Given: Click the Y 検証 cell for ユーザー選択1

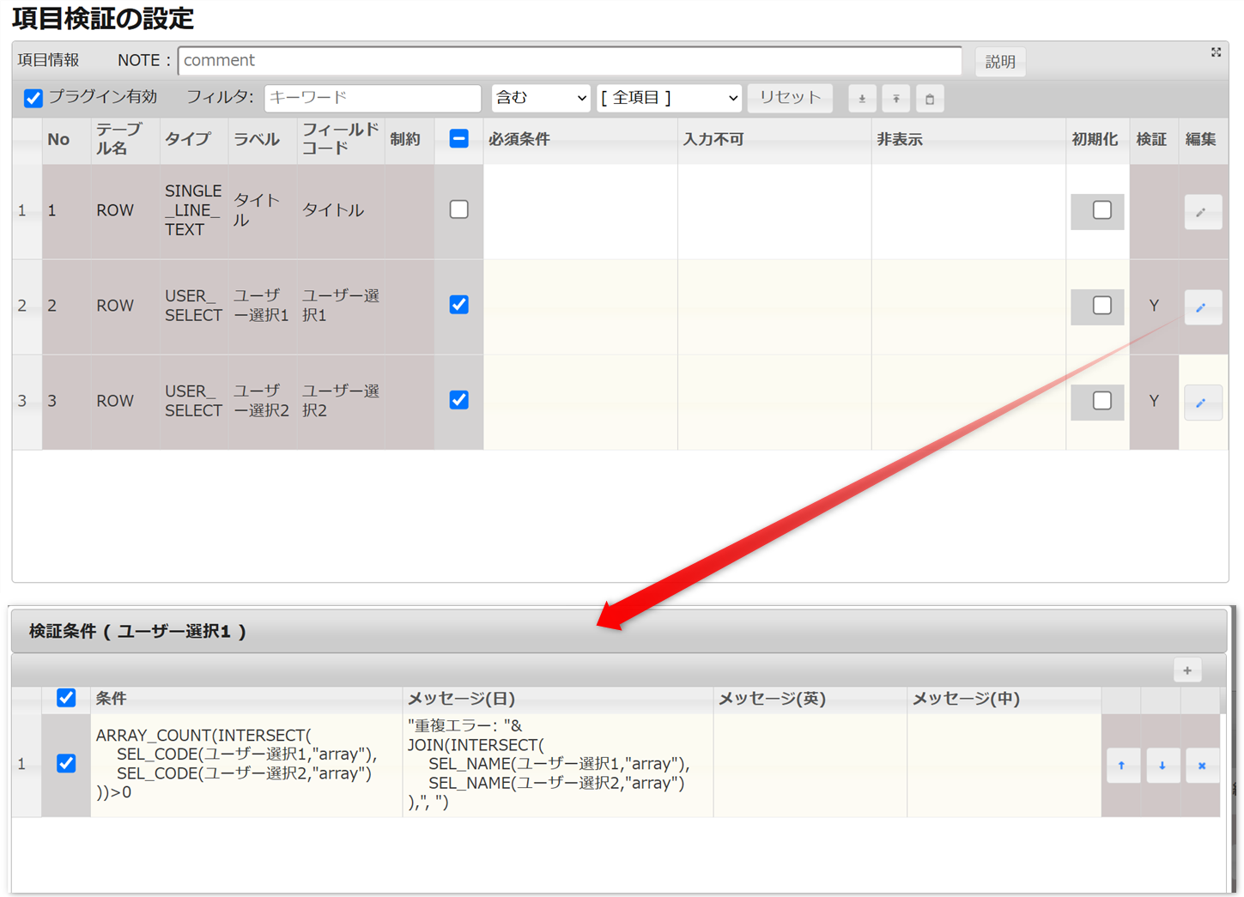Looking at the screenshot, I should click(1154, 306).
